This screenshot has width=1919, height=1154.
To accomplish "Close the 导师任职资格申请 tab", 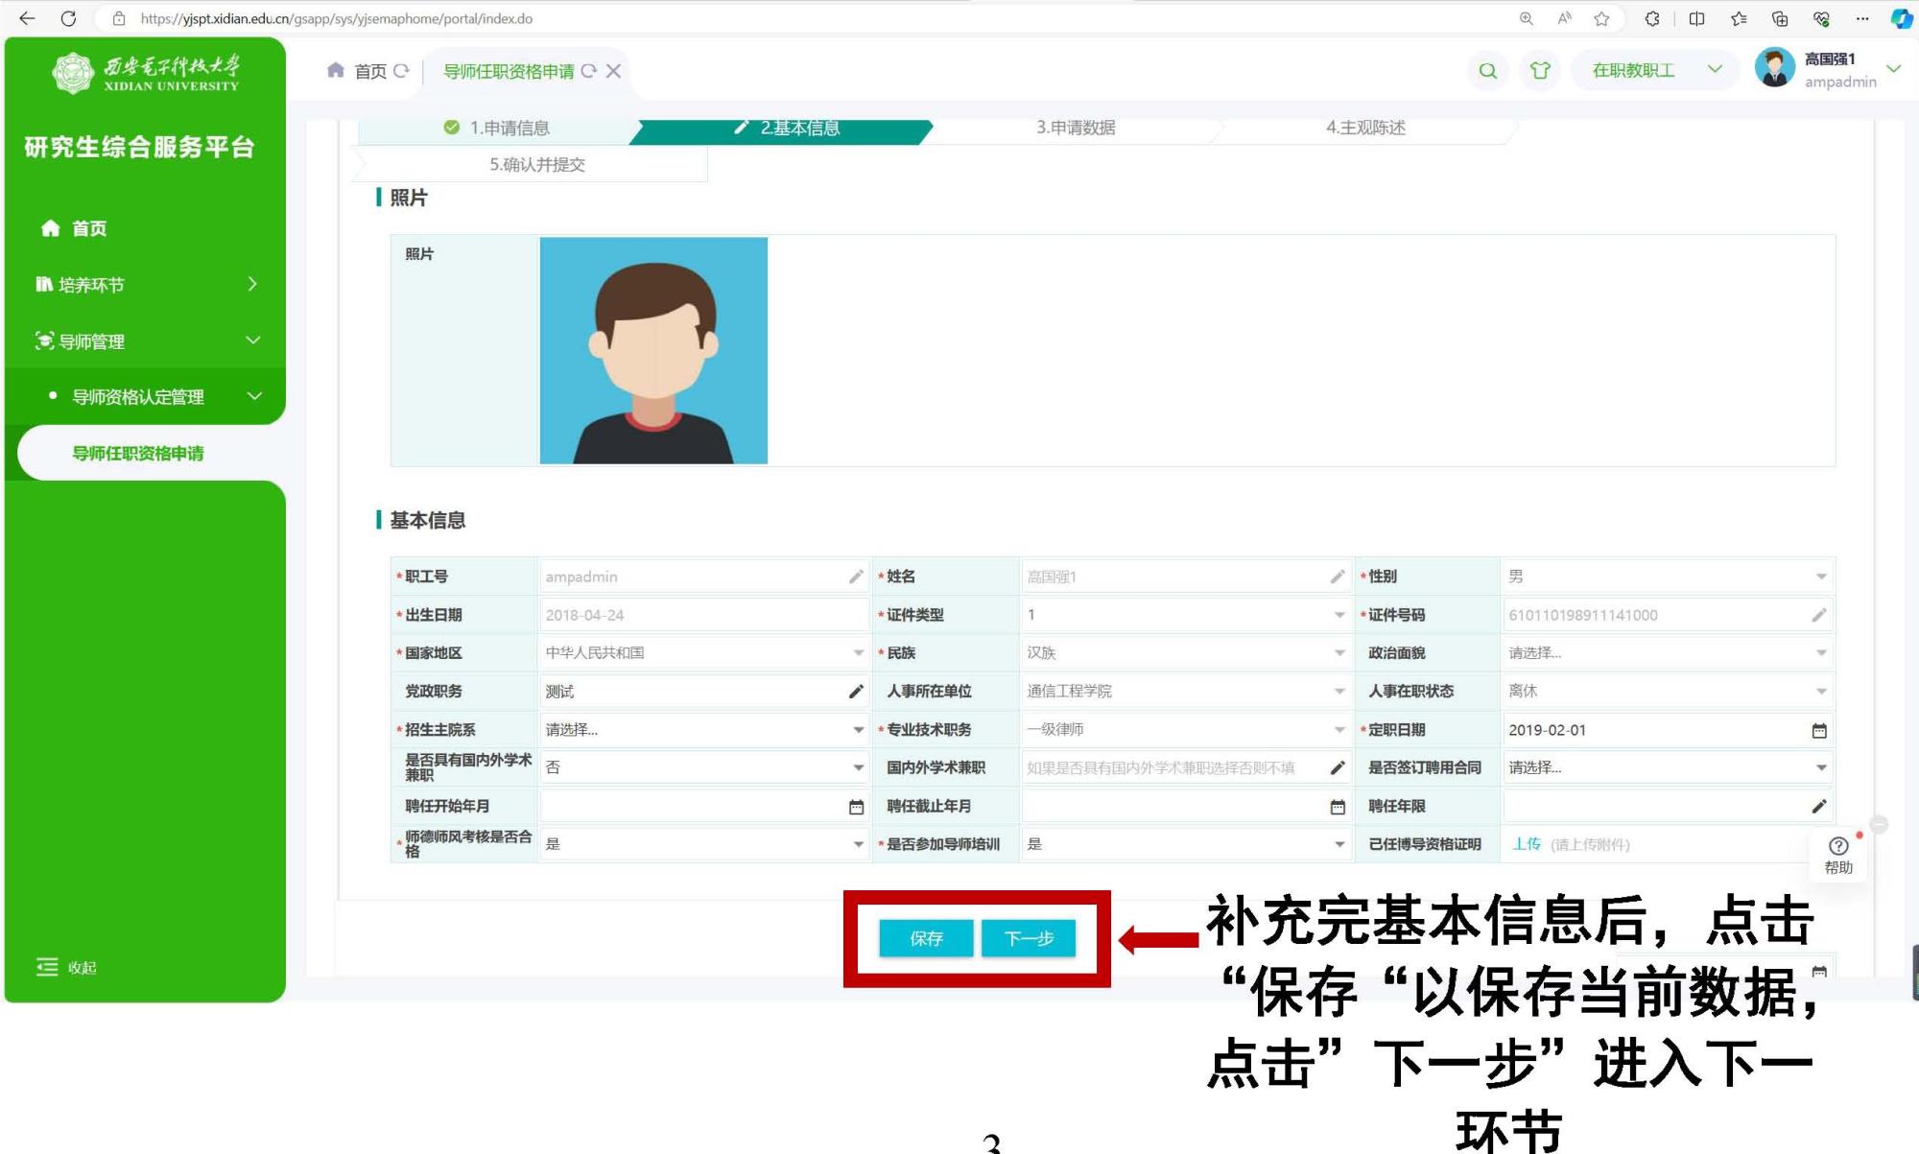I will [x=614, y=71].
